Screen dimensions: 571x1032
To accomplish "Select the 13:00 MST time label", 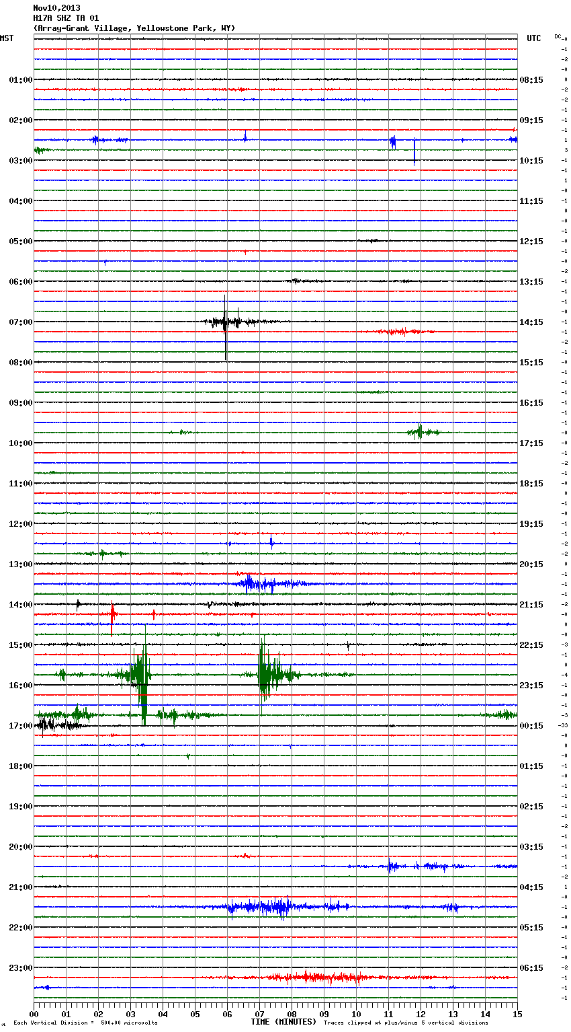I will (21, 564).
